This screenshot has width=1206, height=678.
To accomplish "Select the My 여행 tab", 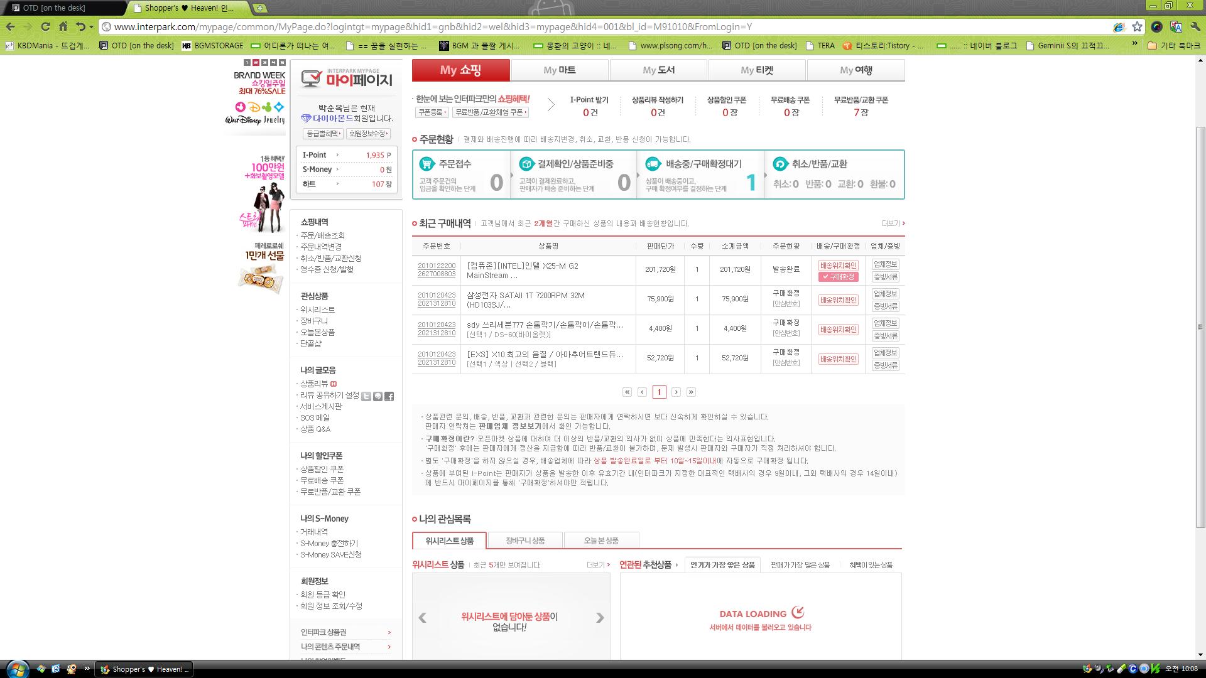I will coord(856,70).
